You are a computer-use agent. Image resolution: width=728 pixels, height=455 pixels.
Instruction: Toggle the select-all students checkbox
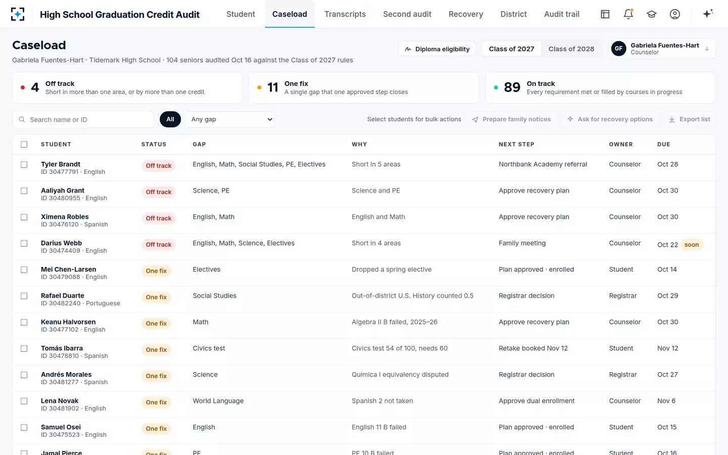coord(24,145)
